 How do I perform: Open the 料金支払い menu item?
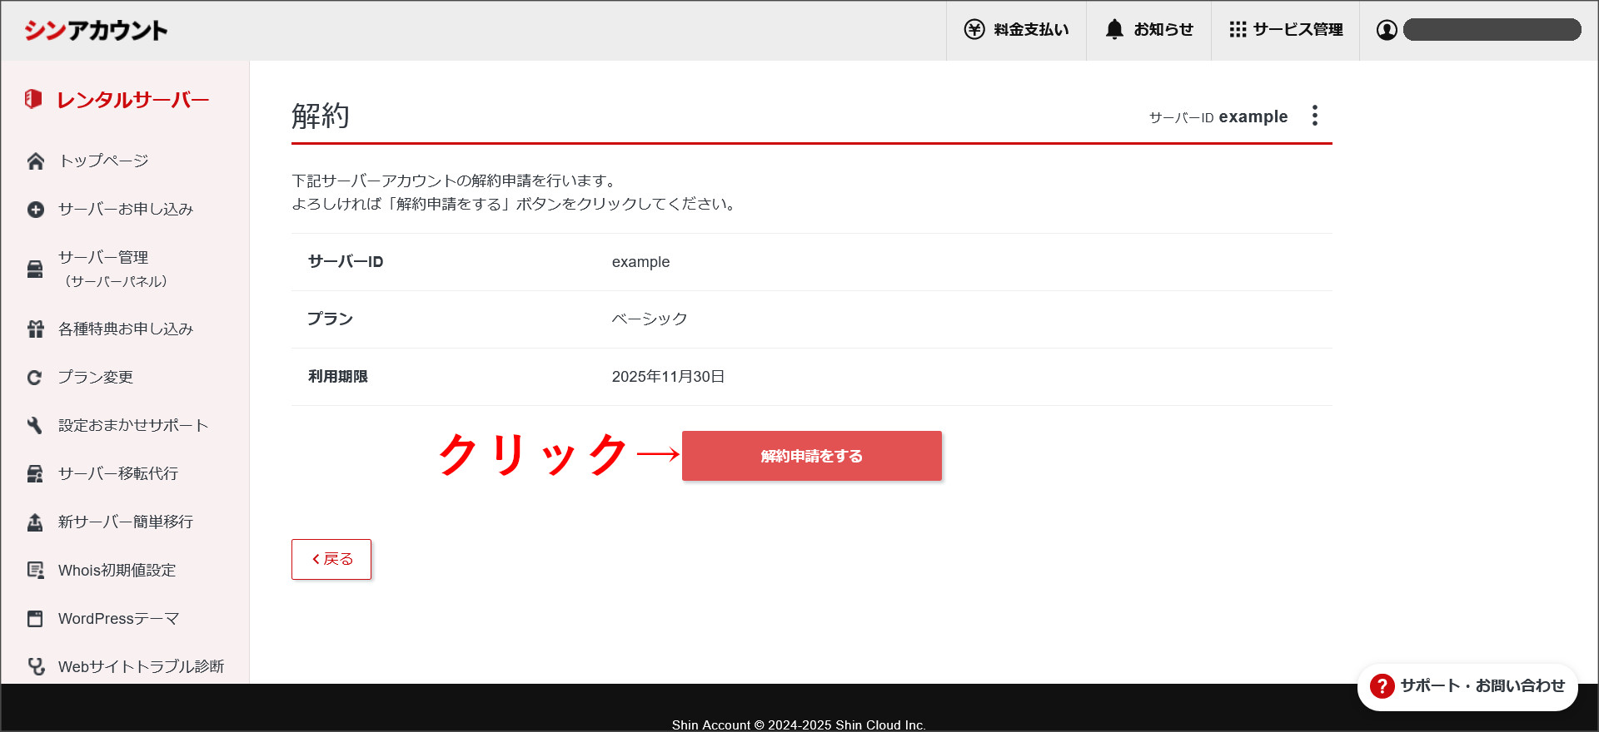[x=1016, y=30]
